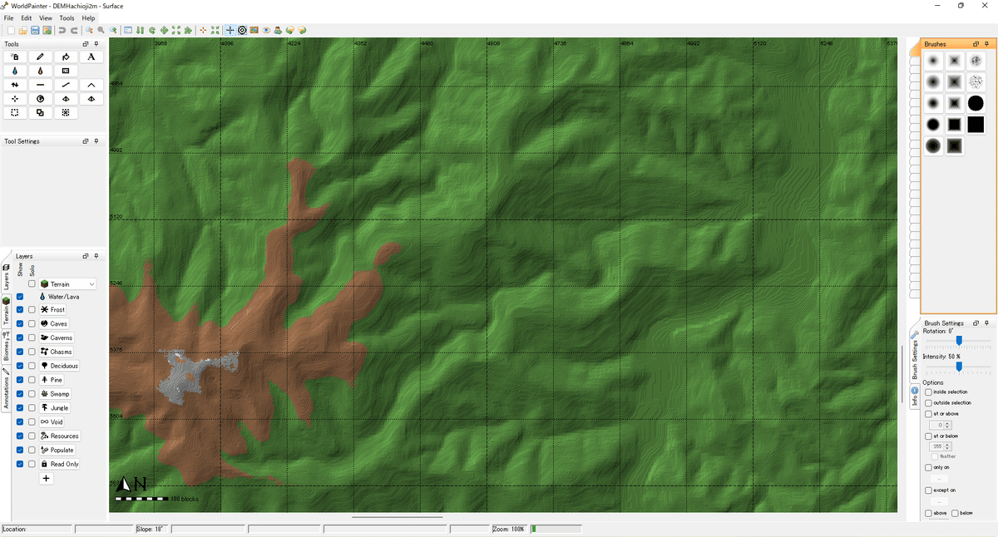
Task: Click the at or below value spinner
Action: 940,446
